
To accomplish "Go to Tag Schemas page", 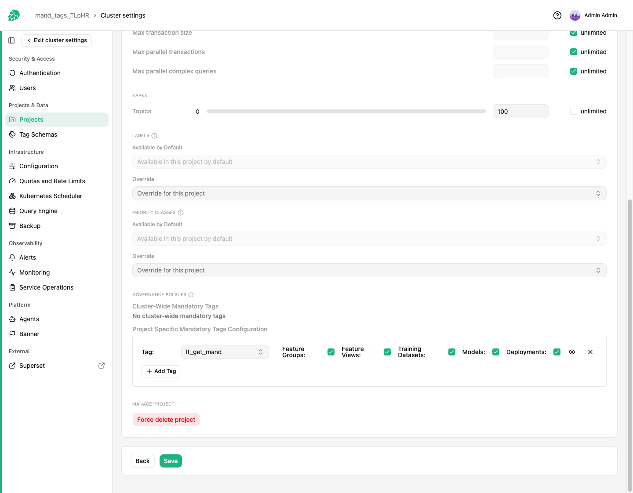I will pos(57,134).
